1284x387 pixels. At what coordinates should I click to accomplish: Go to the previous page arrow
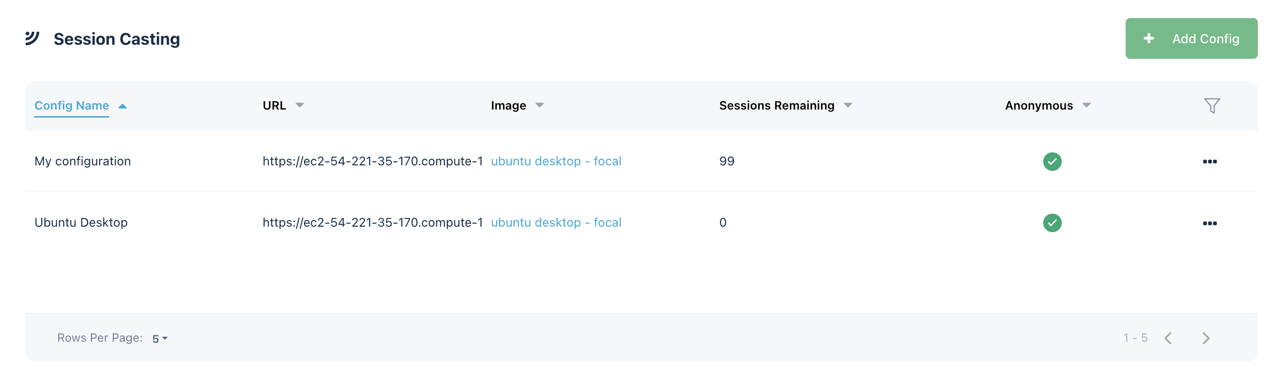[1168, 338]
